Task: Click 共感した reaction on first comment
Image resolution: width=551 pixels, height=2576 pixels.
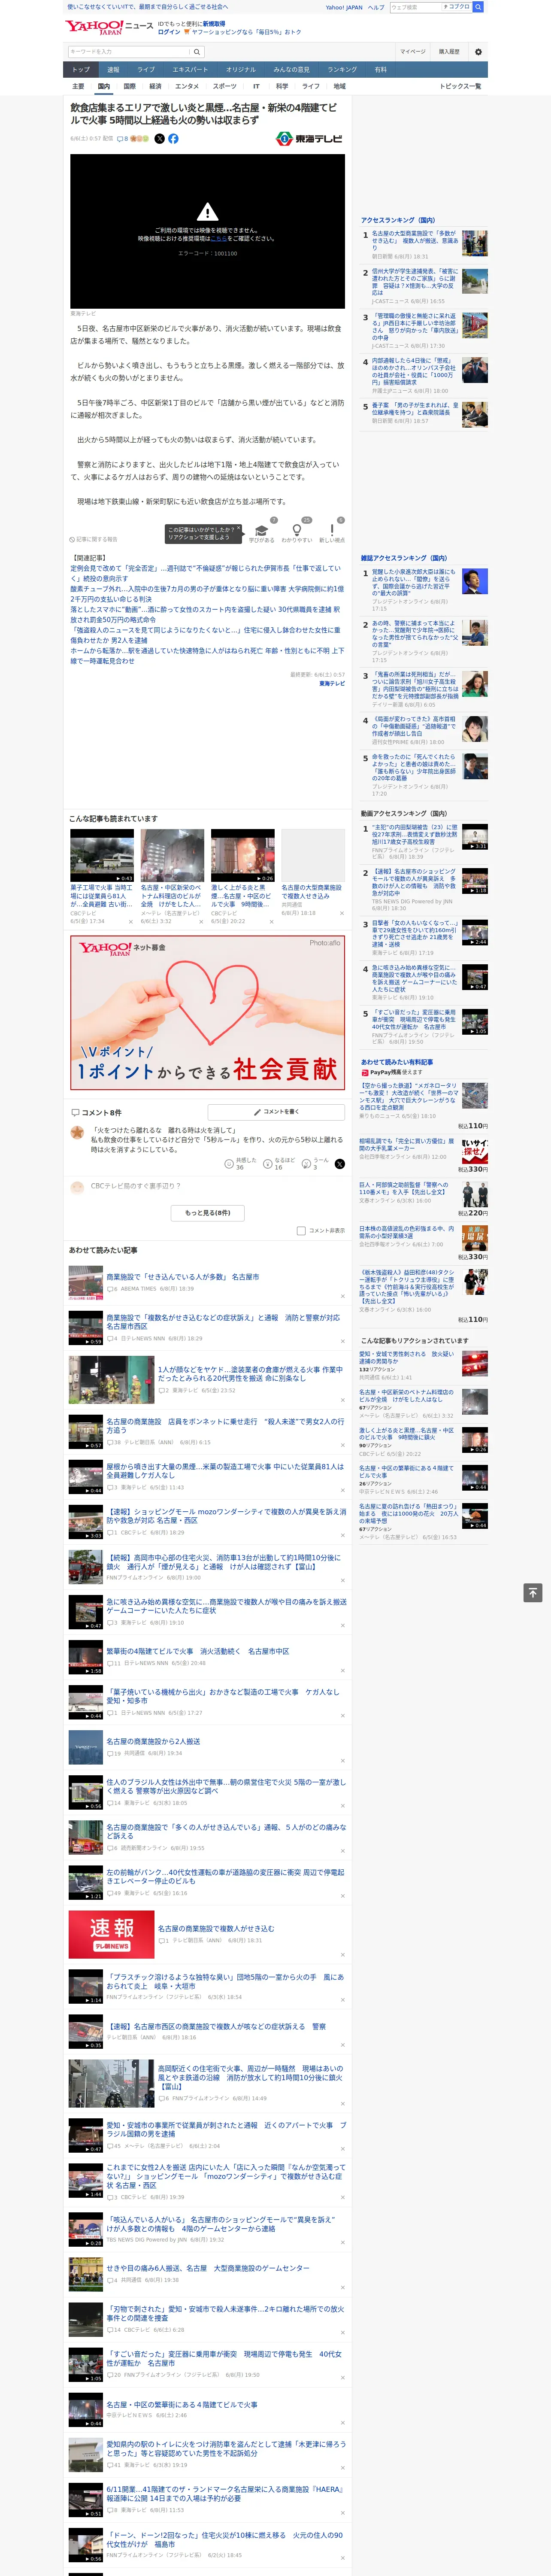Action: (241, 1163)
